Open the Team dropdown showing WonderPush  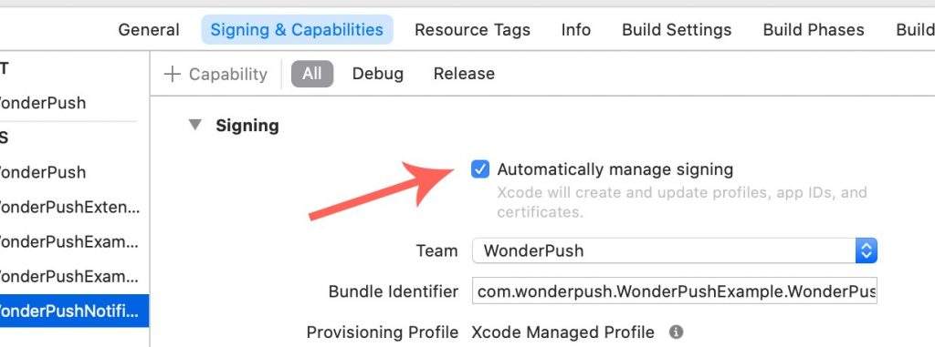(674, 250)
